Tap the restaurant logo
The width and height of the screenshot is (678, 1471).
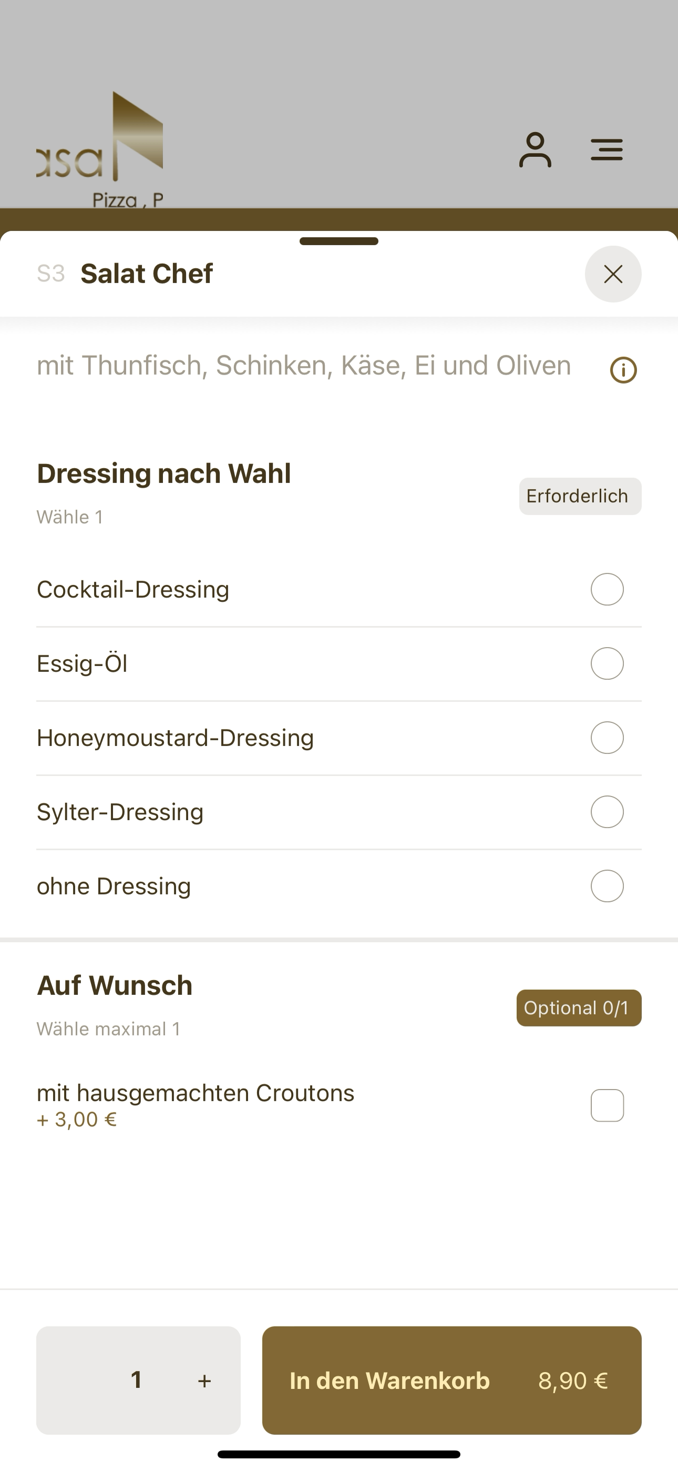coord(100,149)
